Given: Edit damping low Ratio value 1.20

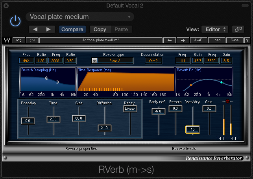Looking at the screenshot, I should [41, 61].
